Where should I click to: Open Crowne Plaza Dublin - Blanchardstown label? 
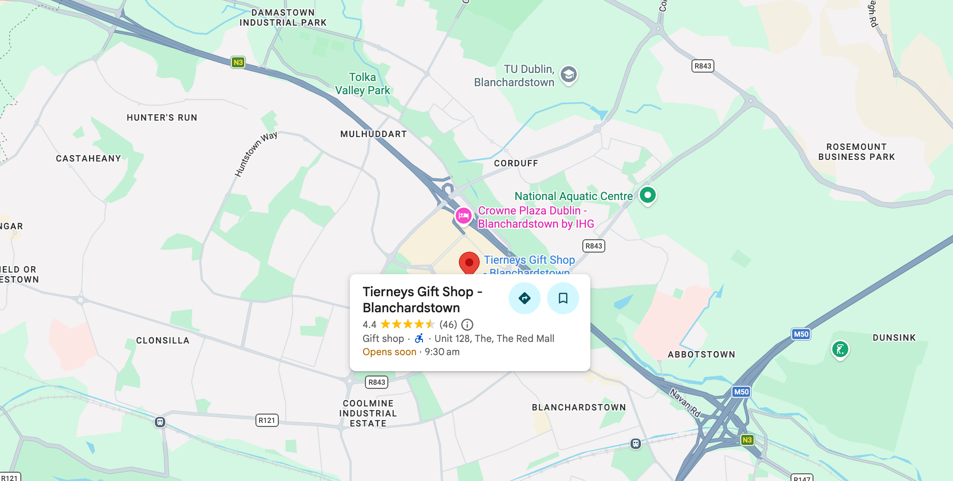pos(536,217)
